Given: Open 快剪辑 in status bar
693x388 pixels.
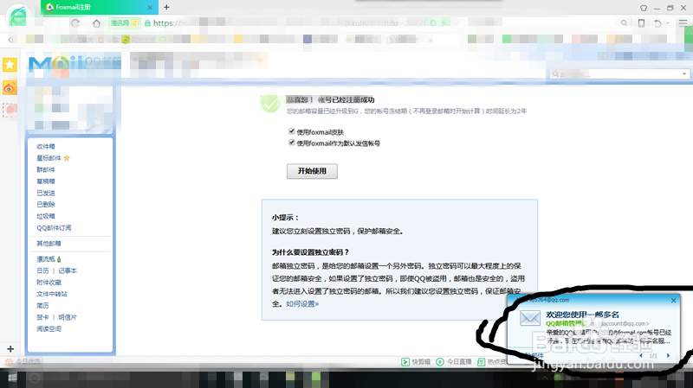Looking at the screenshot, I should (x=416, y=362).
